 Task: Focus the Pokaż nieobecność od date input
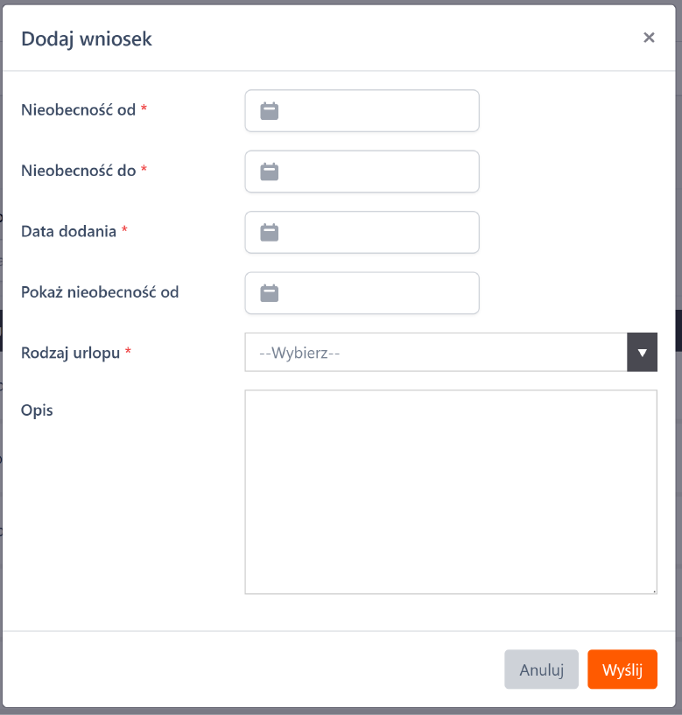tap(376, 293)
